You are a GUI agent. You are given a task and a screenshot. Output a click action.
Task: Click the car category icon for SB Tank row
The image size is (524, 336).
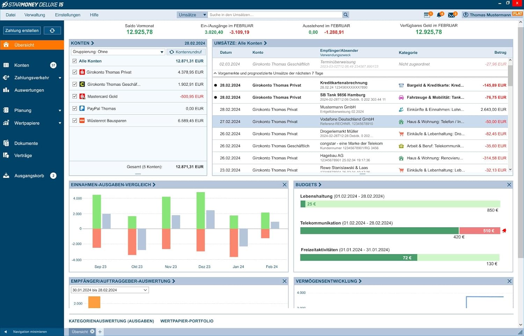[x=401, y=98]
